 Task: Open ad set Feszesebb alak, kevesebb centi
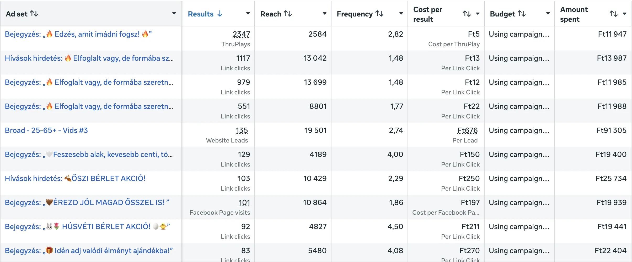tap(89, 155)
